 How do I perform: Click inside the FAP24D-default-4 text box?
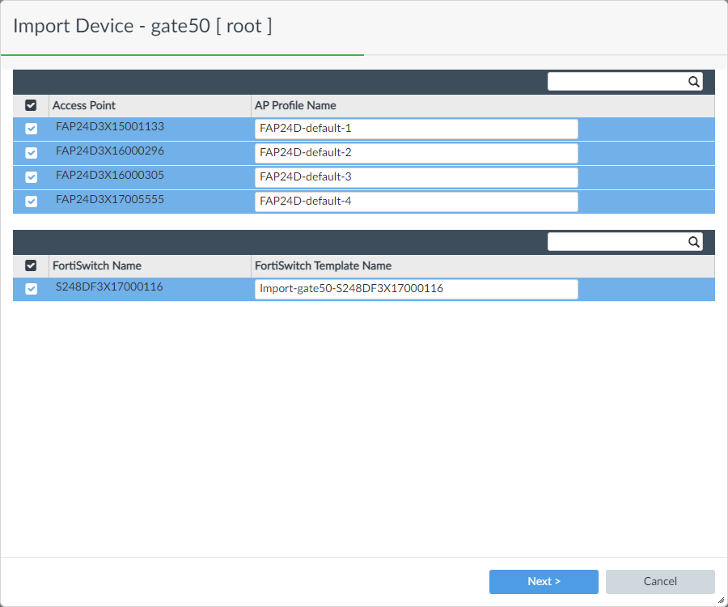click(417, 201)
